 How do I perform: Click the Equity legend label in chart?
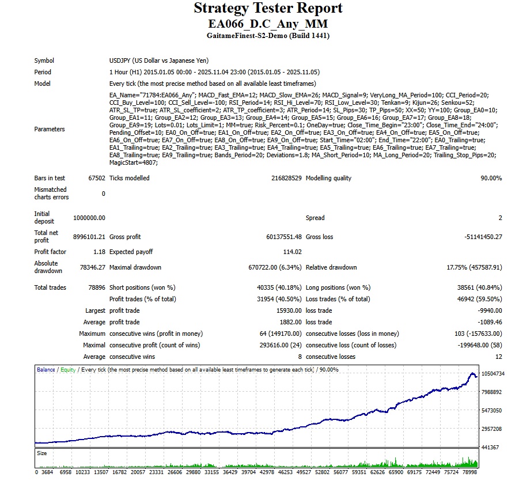(68, 370)
